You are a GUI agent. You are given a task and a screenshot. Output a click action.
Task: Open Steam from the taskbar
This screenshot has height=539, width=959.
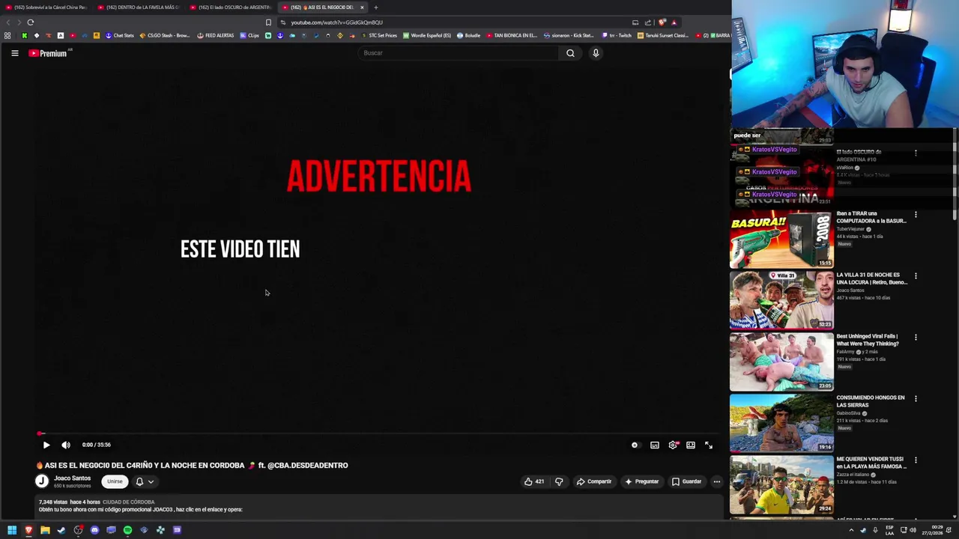pos(61,530)
